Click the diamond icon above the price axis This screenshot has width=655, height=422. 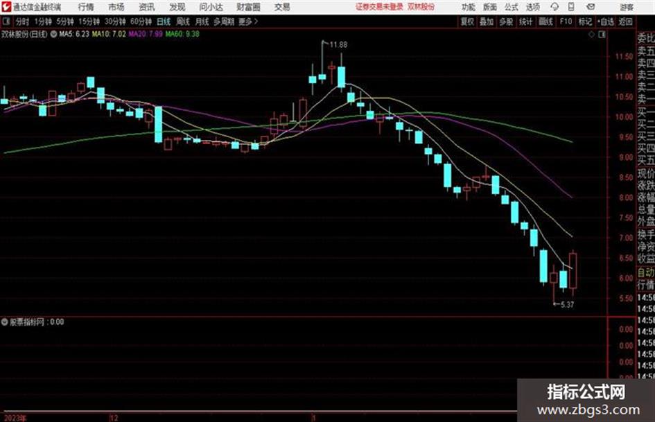tap(591, 35)
